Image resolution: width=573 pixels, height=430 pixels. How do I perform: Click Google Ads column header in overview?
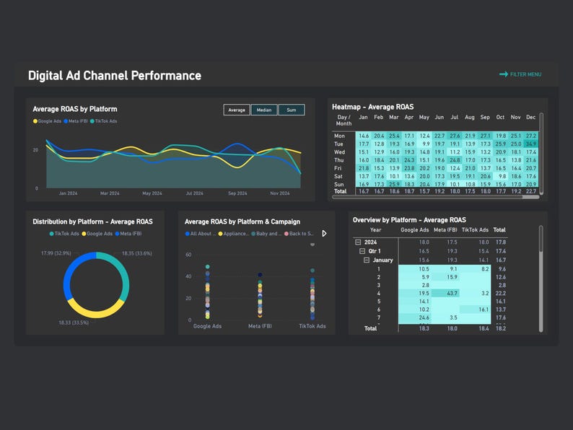pyautogui.click(x=415, y=230)
